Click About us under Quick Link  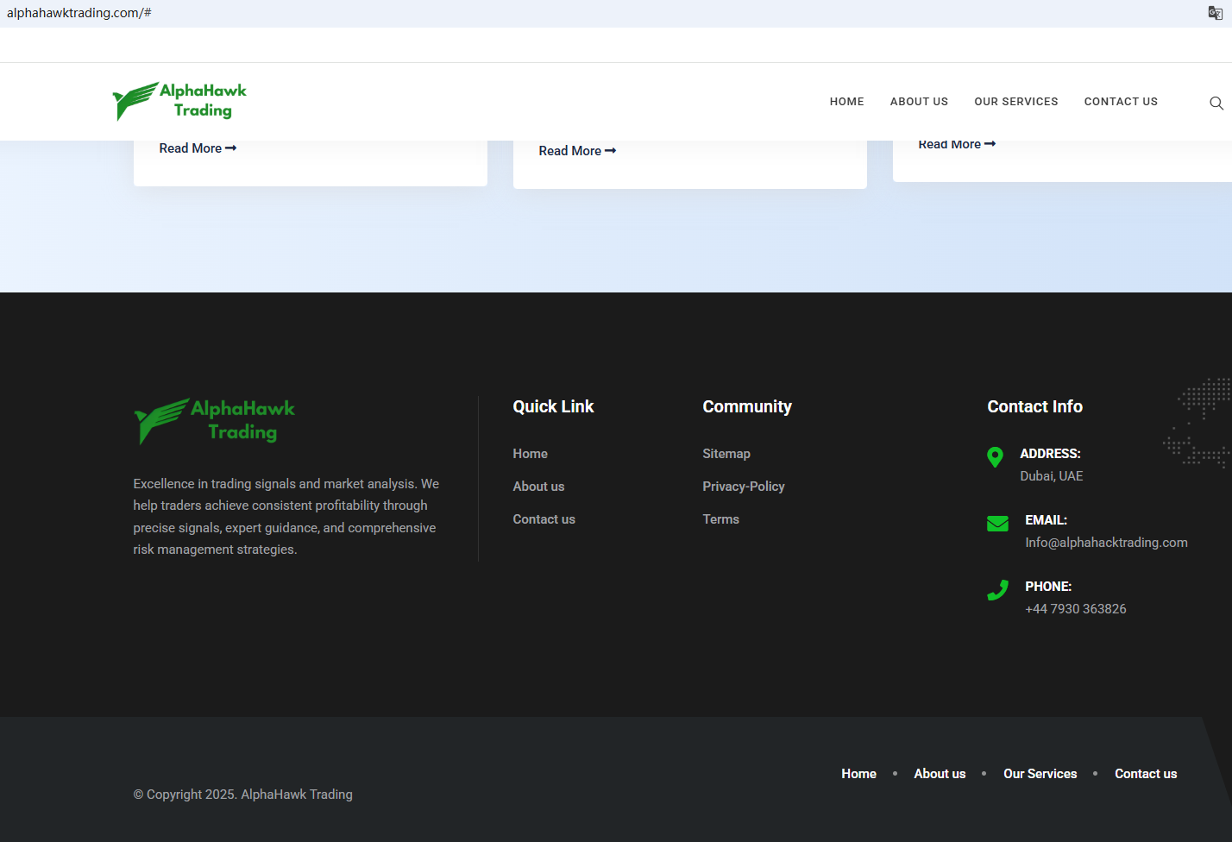[x=538, y=487]
